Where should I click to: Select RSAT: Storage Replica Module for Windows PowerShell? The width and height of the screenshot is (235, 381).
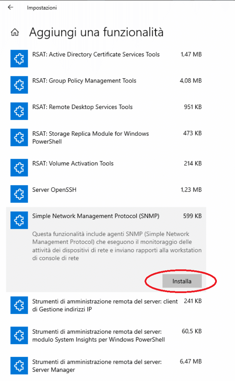coord(106,137)
